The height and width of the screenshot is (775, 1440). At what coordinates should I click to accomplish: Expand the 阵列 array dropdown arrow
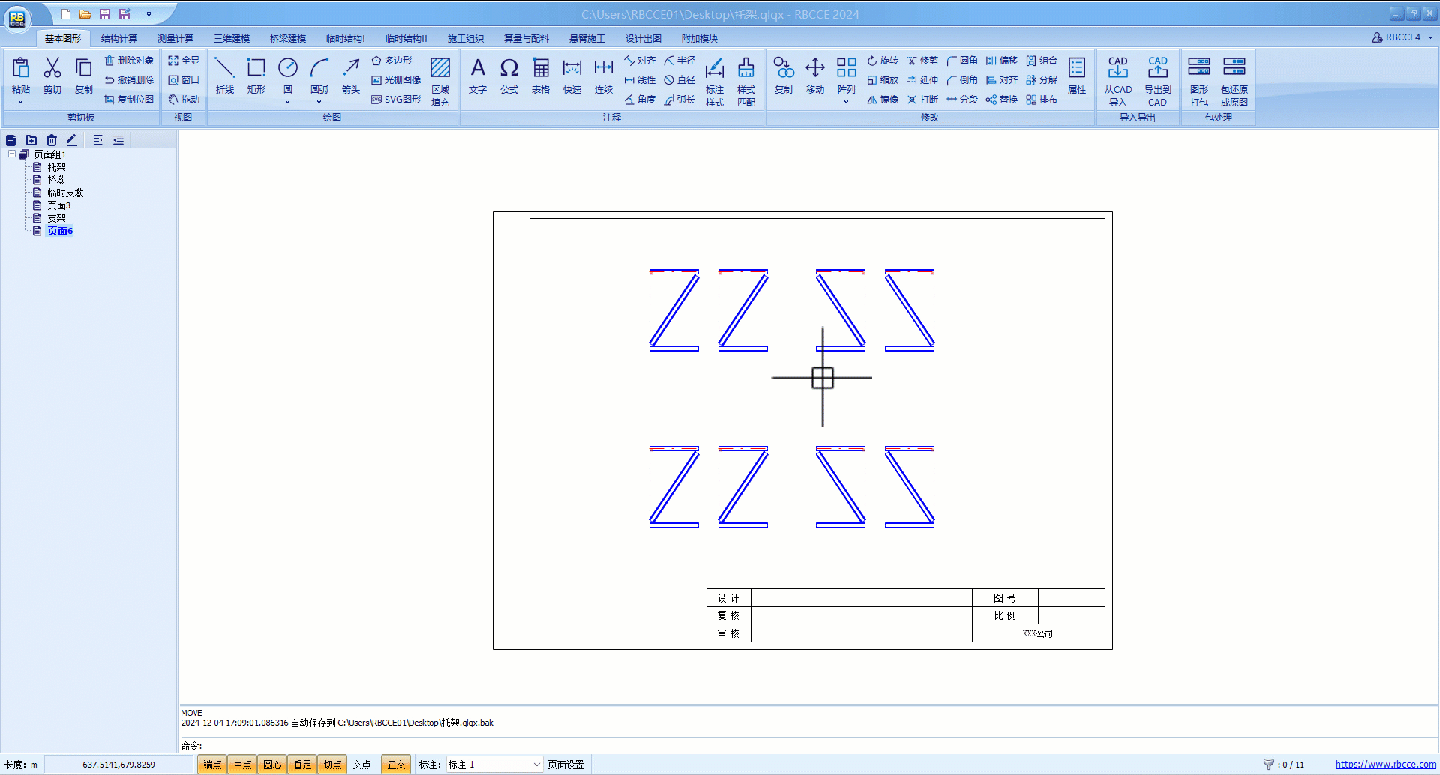click(846, 102)
